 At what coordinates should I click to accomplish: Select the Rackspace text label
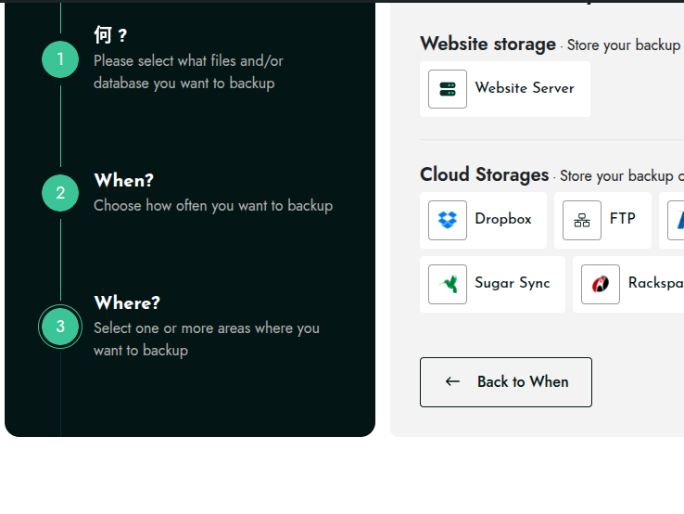655,283
